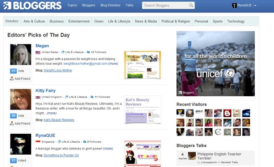Select Life & Lifestyle directory tab
This screenshot has height=167, width=274.
(119, 21)
